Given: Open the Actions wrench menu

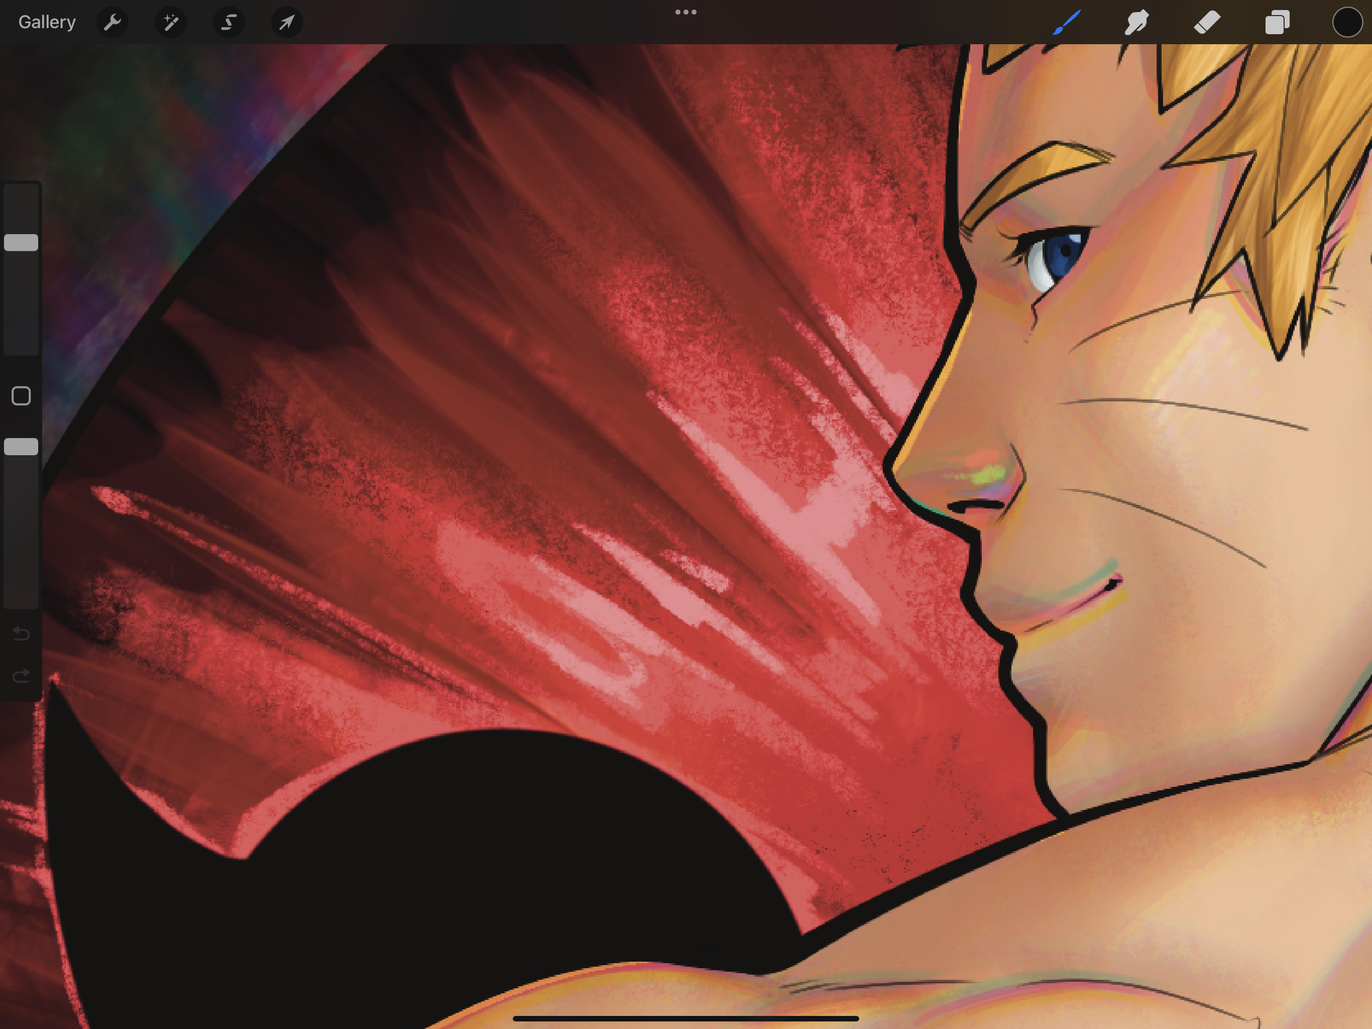Looking at the screenshot, I should 112,22.
